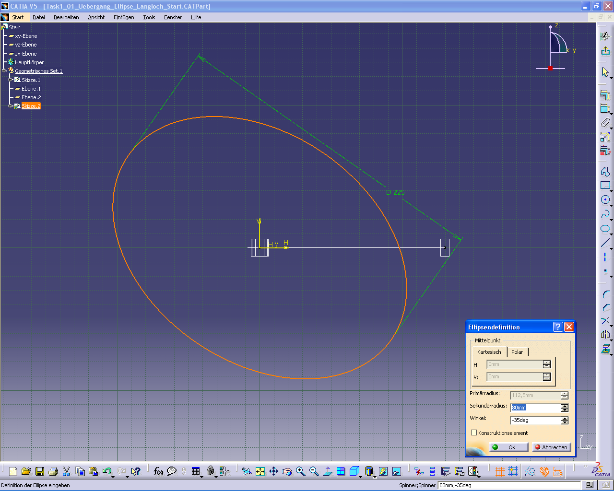Select the Corner fillet tool
Image resolution: width=614 pixels, height=491 pixels.
point(605,293)
